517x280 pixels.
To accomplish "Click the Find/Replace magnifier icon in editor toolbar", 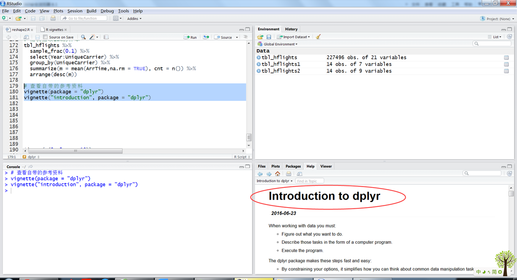I will [x=83, y=37].
